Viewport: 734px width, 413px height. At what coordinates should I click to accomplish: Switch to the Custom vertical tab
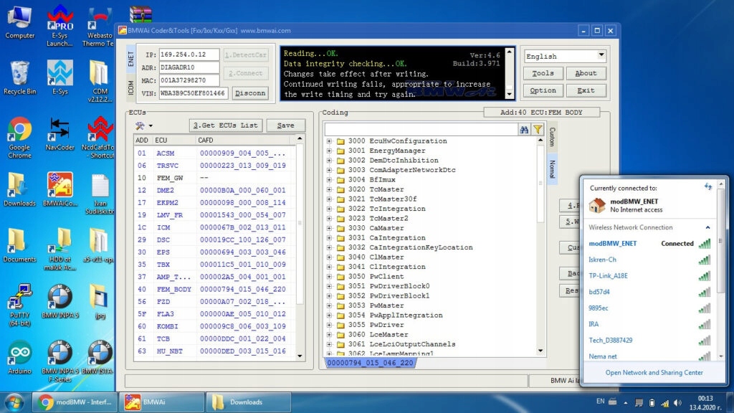click(551, 138)
